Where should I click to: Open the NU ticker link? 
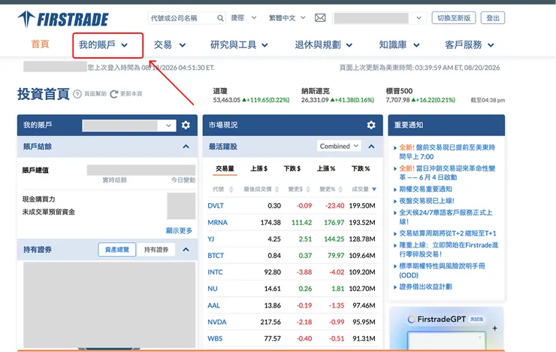[213, 289]
